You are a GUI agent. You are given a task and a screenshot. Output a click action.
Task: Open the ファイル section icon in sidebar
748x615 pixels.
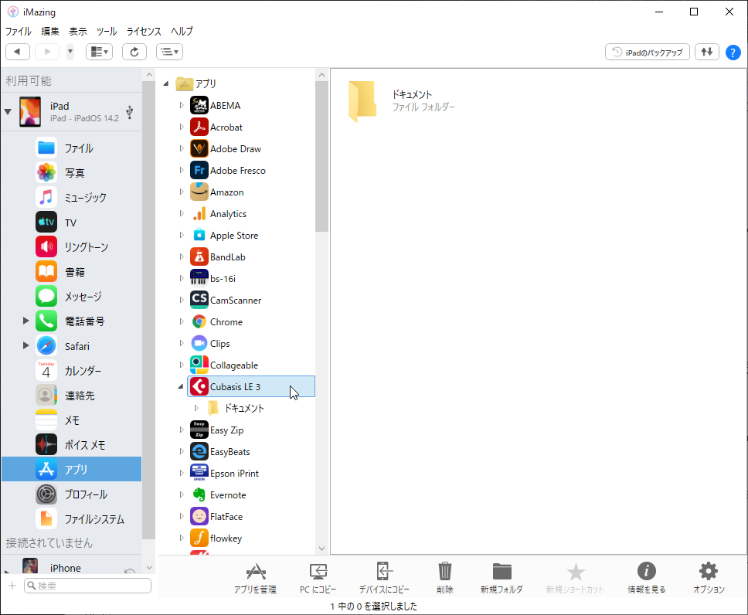(46, 148)
